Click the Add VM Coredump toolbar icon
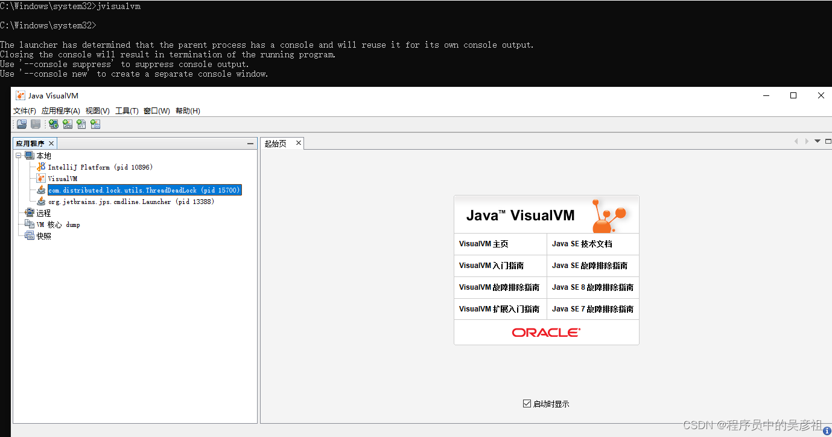The width and height of the screenshot is (832, 437). coord(81,124)
